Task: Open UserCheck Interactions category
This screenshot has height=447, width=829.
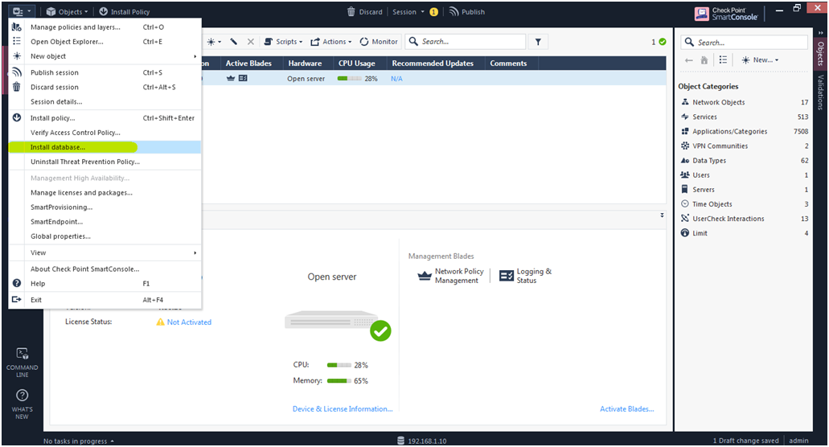Action: point(744,219)
